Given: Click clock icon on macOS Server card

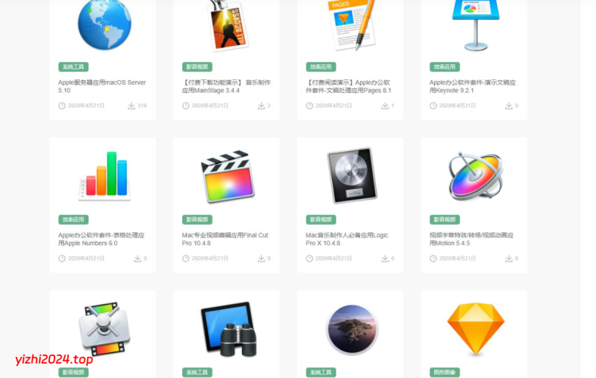Looking at the screenshot, I should (x=62, y=106).
